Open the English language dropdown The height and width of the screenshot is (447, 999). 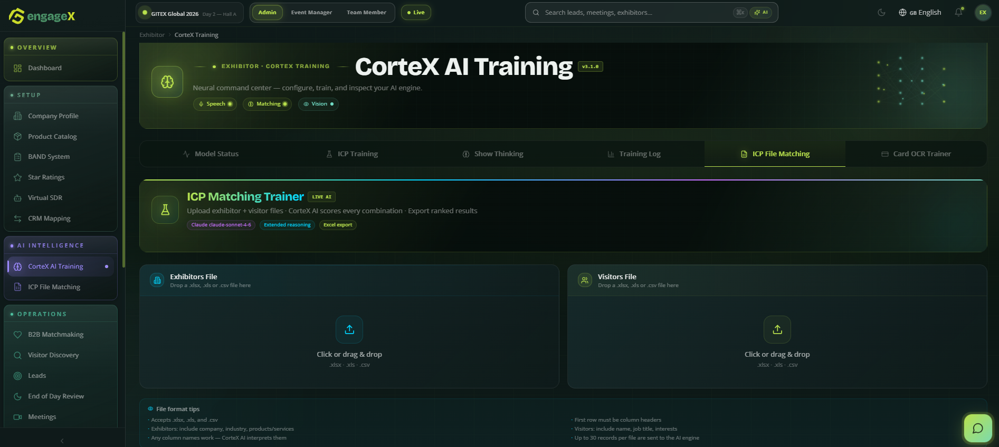click(920, 12)
